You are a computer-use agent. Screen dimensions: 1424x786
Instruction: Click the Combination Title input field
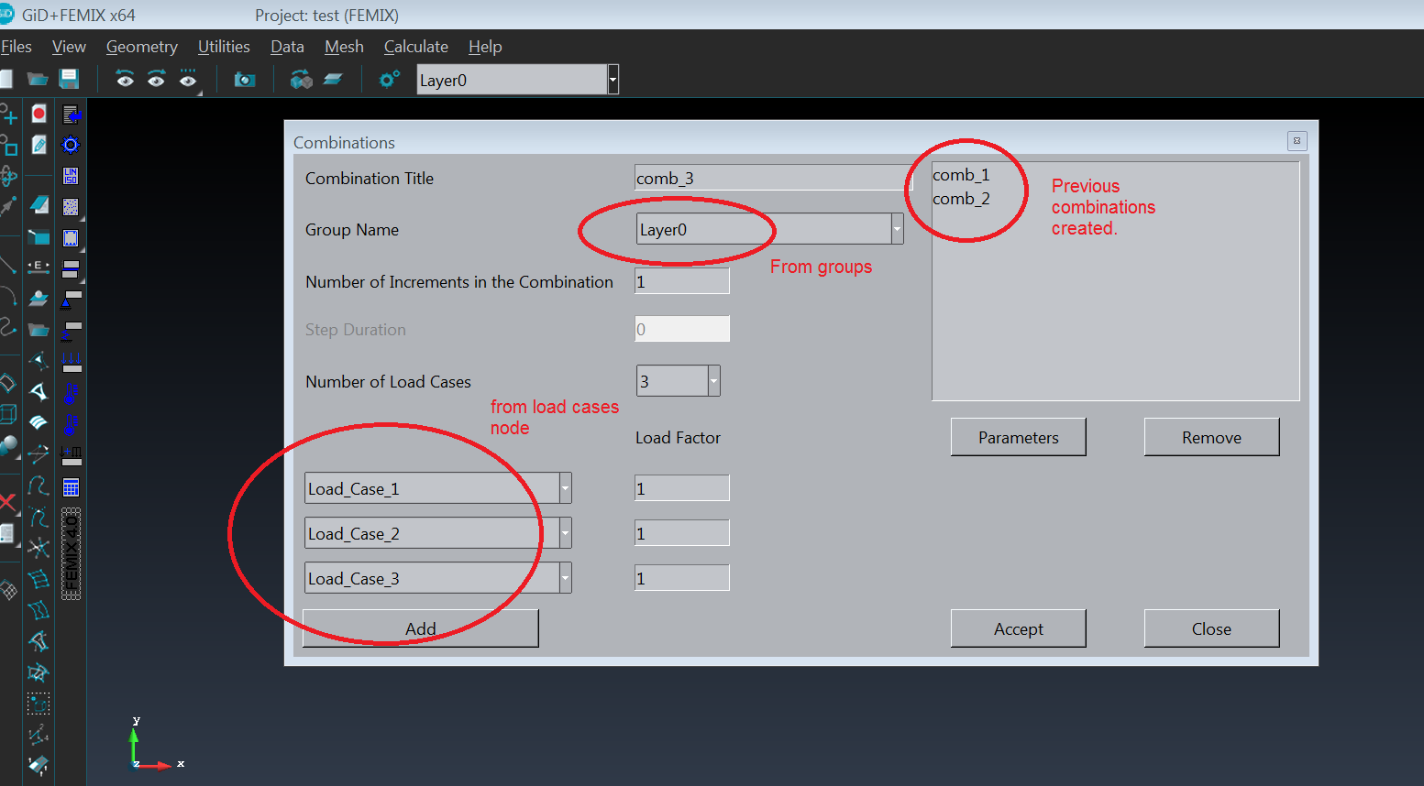coord(772,178)
